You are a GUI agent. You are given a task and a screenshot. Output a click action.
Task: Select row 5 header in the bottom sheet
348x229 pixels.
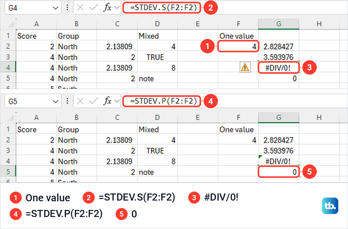(8, 172)
